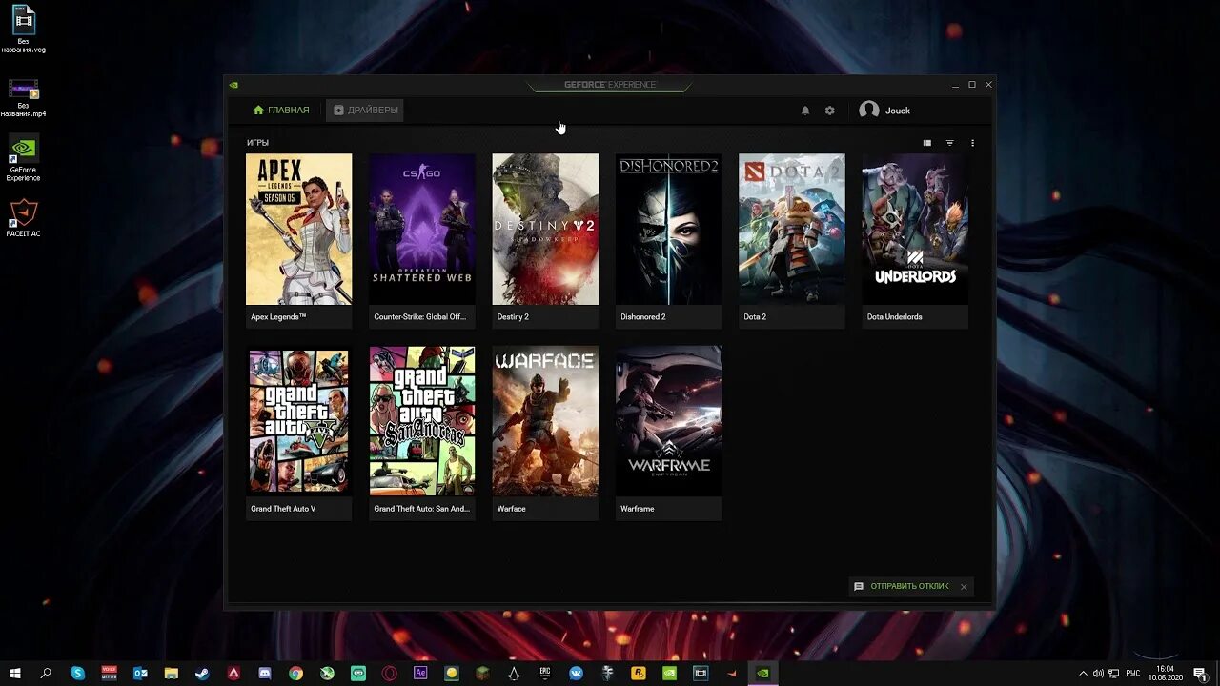Open GeForce Experience settings gear

(x=830, y=111)
